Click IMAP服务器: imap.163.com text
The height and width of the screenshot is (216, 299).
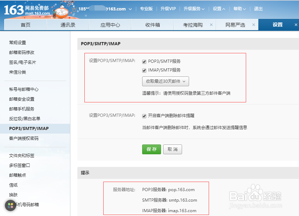(169, 211)
